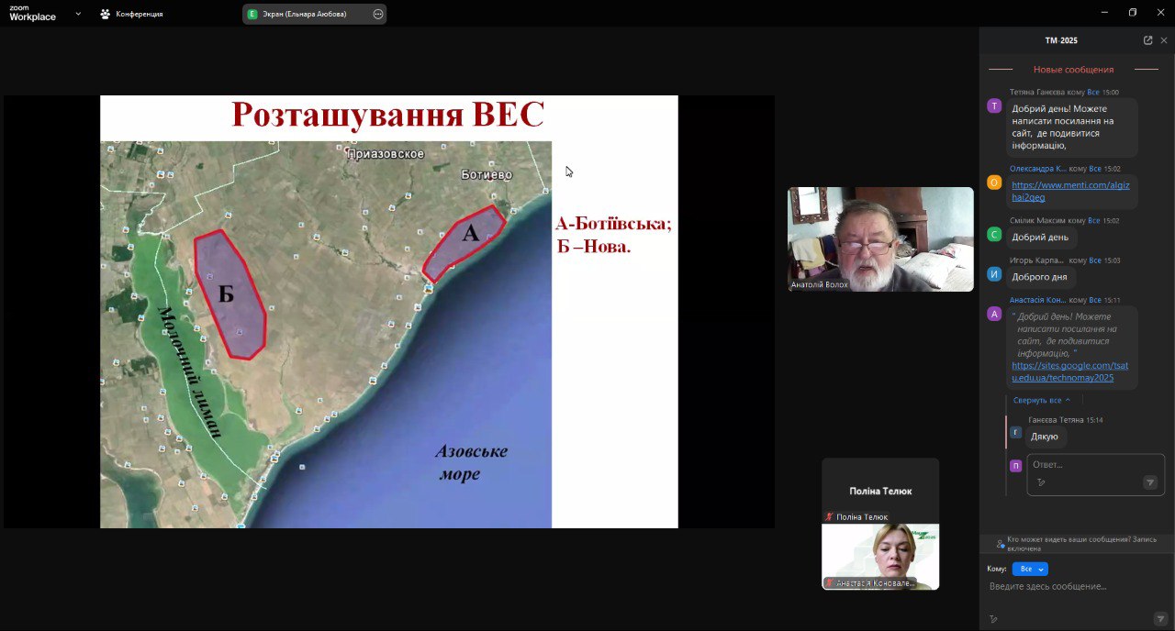Click muted mic icon of Поліна Телюк
Screen dimensions: 1175x631
830,517
